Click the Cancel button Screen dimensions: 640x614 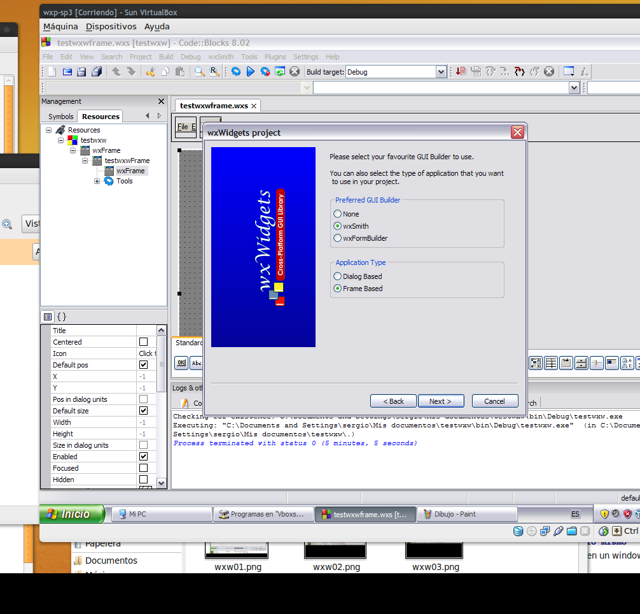point(495,401)
